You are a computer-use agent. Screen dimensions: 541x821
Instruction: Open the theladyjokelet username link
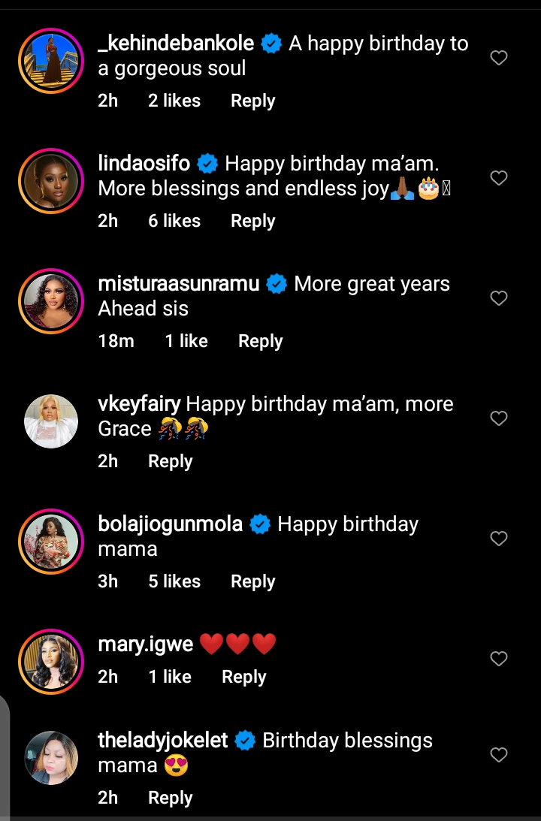(x=163, y=741)
